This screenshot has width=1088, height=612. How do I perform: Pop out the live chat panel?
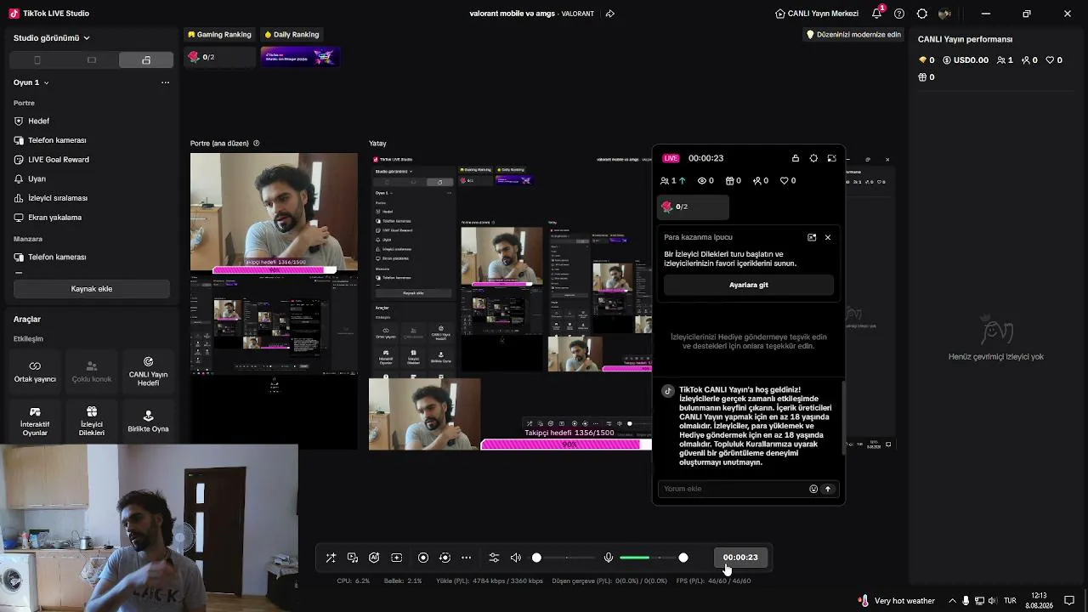(831, 158)
